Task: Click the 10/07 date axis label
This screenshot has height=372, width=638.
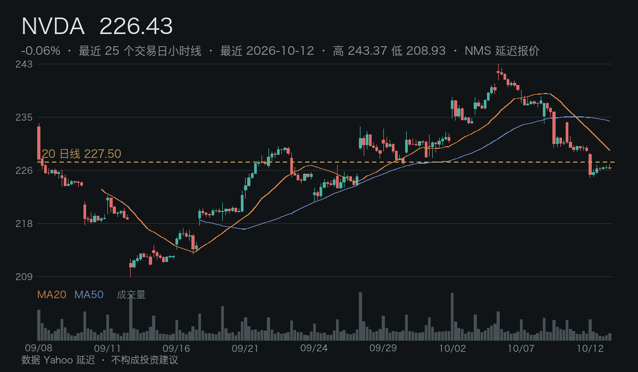Action: pos(521,349)
